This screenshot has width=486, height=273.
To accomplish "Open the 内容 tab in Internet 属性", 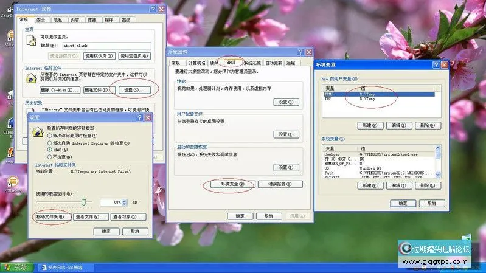I will pos(75,20).
